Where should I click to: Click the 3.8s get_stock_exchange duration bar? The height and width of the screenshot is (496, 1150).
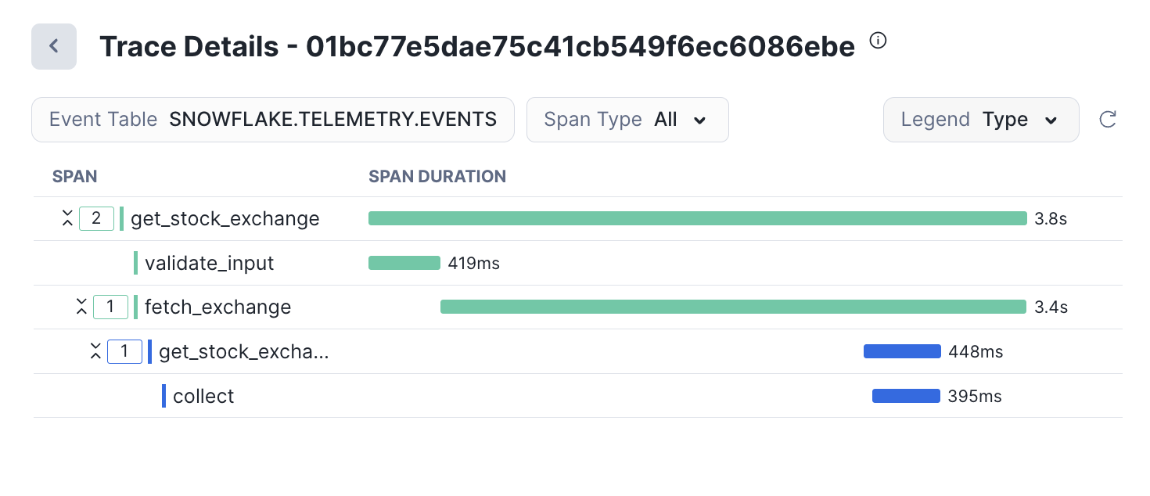click(697, 218)
